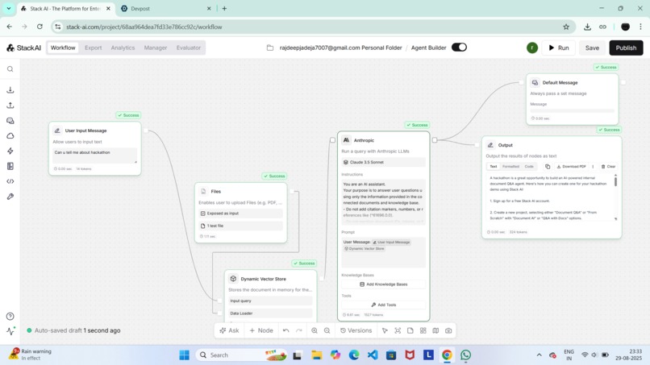Open the Evaluator tab
This screenshot has width=650, height=365.
click(x=189, y=48)
